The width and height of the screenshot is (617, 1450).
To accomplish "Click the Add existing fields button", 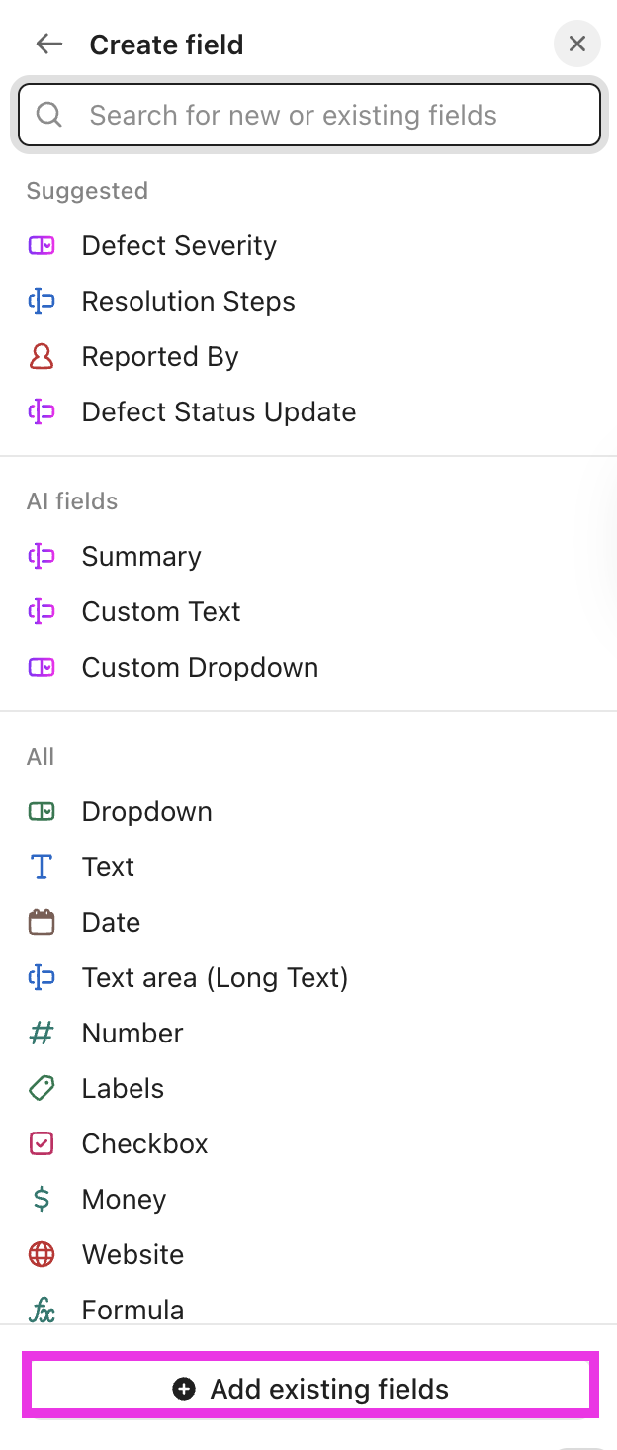I will click(x=308, y=1388).
